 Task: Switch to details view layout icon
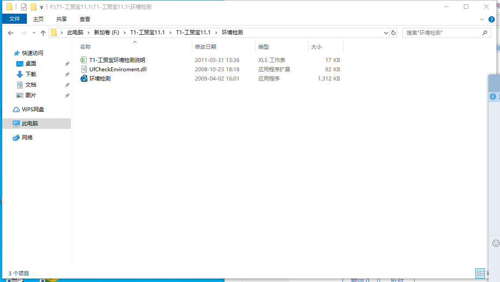(480, 273)
